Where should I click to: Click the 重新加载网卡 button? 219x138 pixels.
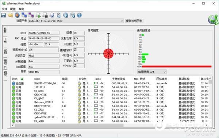tap(134, 21)
